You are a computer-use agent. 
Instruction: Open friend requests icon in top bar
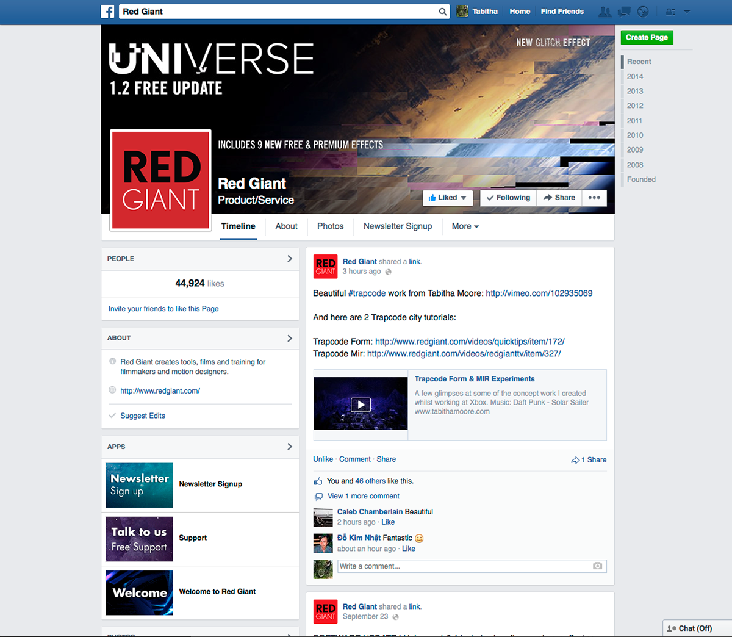point(605,12)
